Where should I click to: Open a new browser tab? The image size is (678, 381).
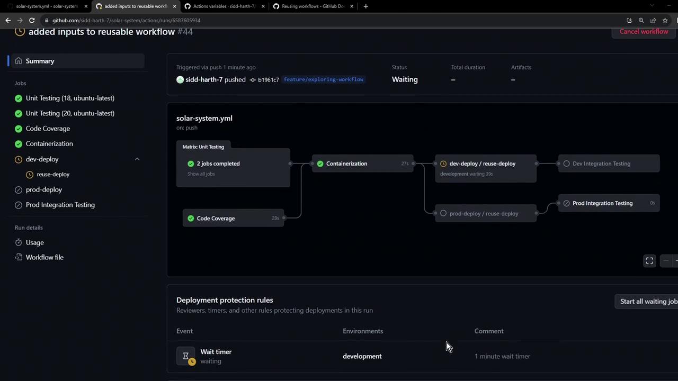coord(365,6)
